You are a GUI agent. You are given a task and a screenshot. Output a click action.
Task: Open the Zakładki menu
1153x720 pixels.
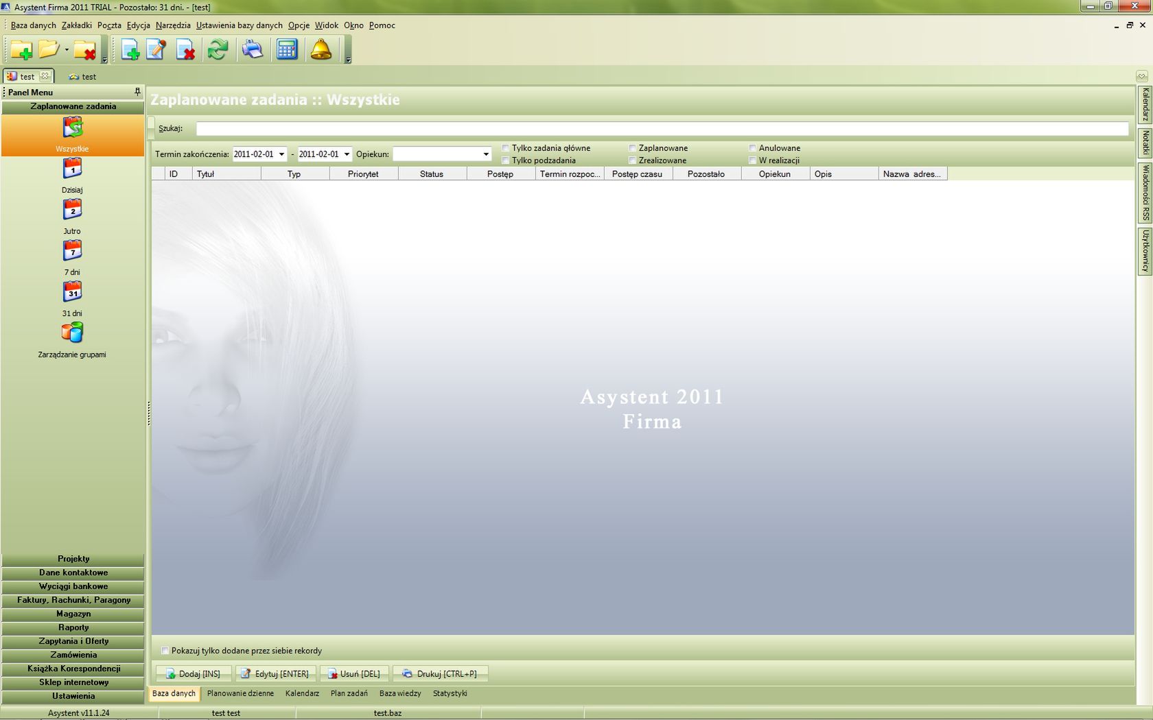coord(76,25)
